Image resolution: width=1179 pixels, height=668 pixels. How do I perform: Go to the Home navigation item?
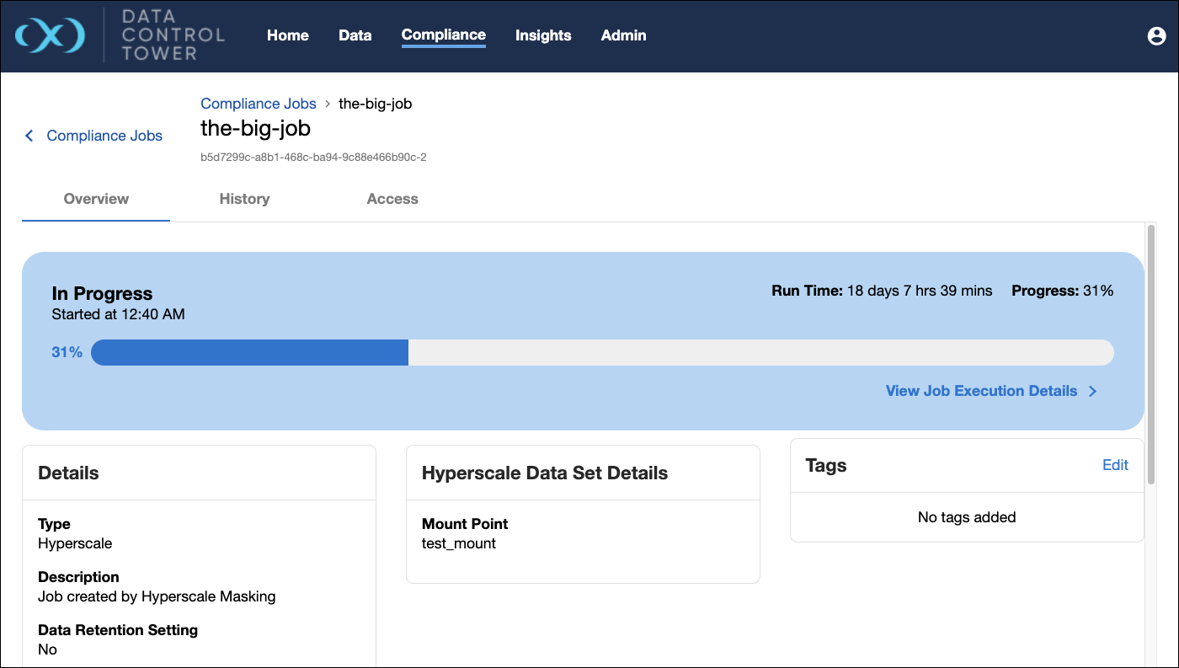click(x=287, y=35)
